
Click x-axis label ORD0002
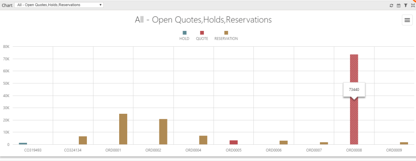coord(153,150)
